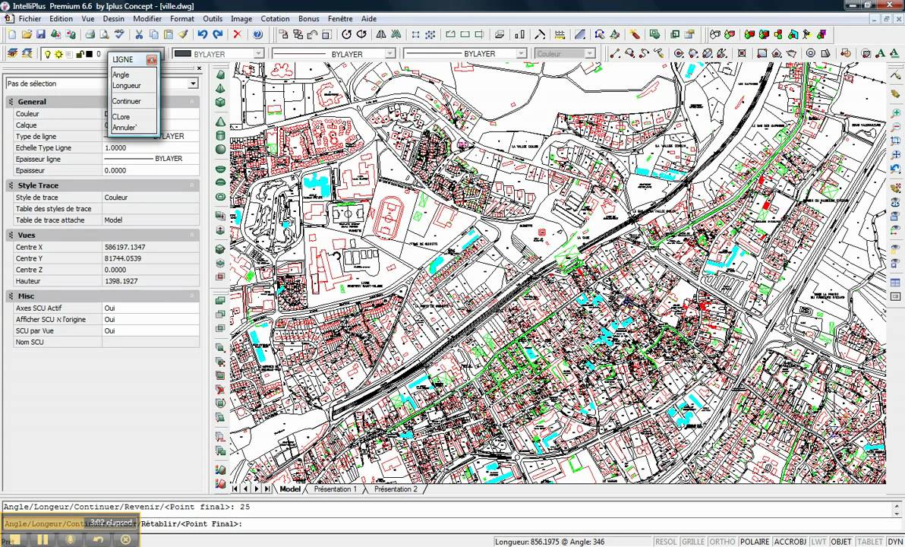The height and width of the screenshot is (547, 905).
Task: Choose CLore in the LIGNE popup
Action: (121, 117)
